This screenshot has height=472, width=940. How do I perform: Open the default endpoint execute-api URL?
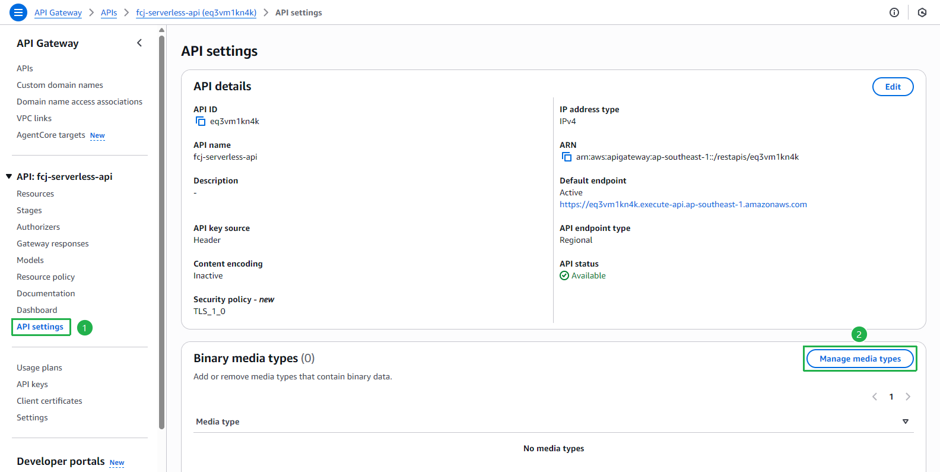pyautogui.click(x=683, y=204)
